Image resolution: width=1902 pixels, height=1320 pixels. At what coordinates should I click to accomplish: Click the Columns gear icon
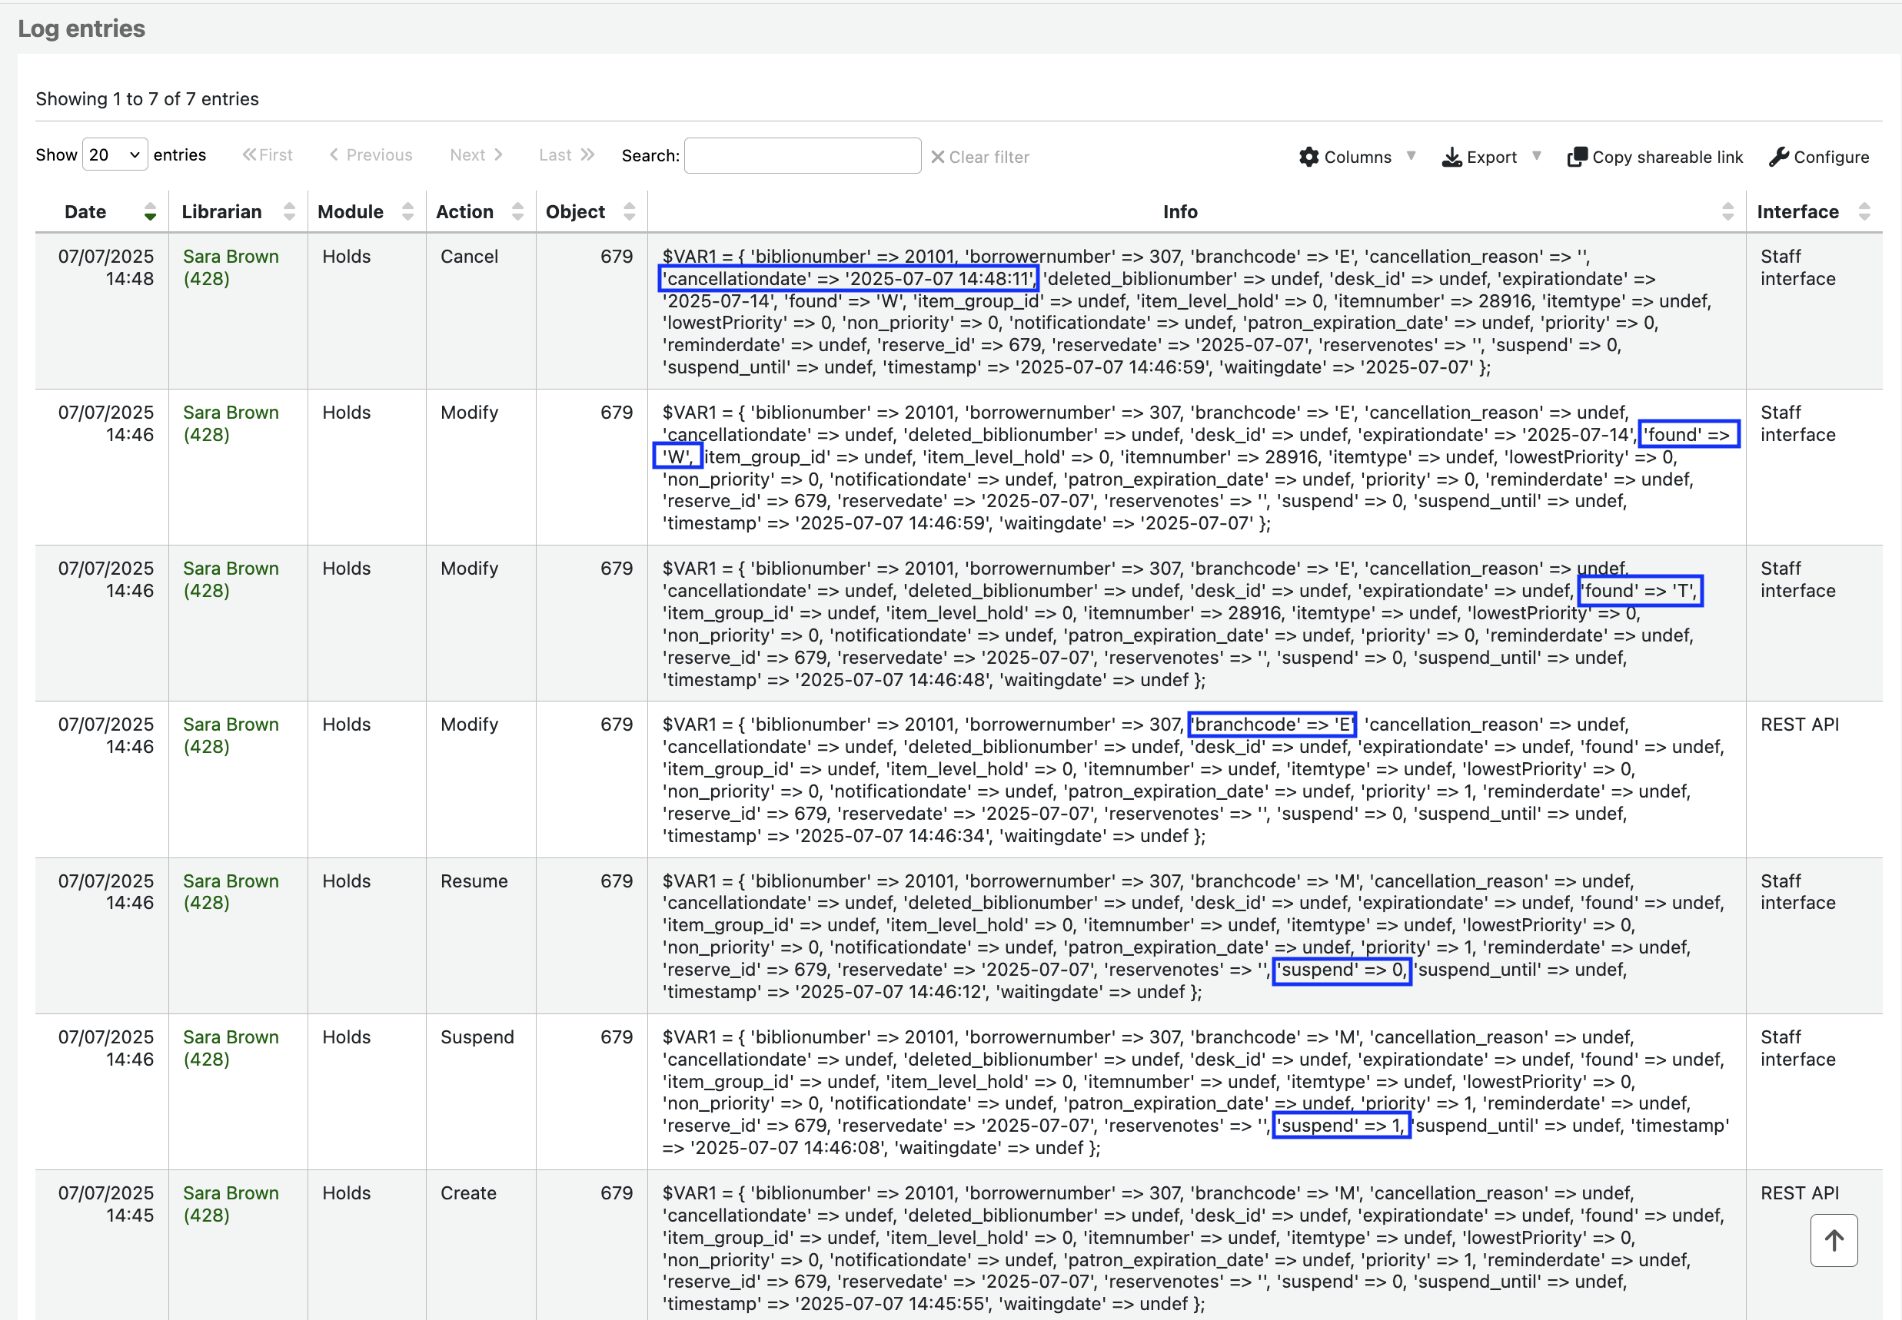click(1308, 156)
